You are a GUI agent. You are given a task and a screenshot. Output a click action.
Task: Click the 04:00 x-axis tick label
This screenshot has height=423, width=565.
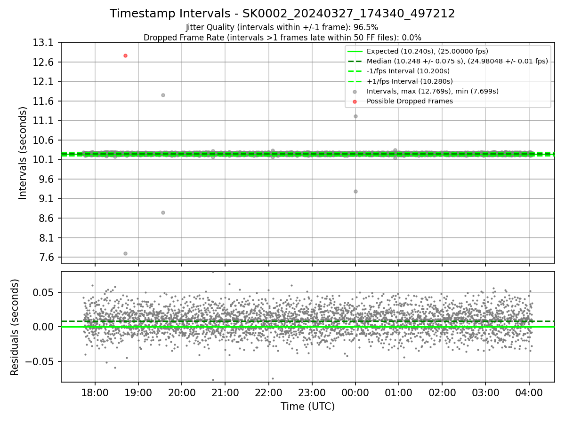pos(529,393)
